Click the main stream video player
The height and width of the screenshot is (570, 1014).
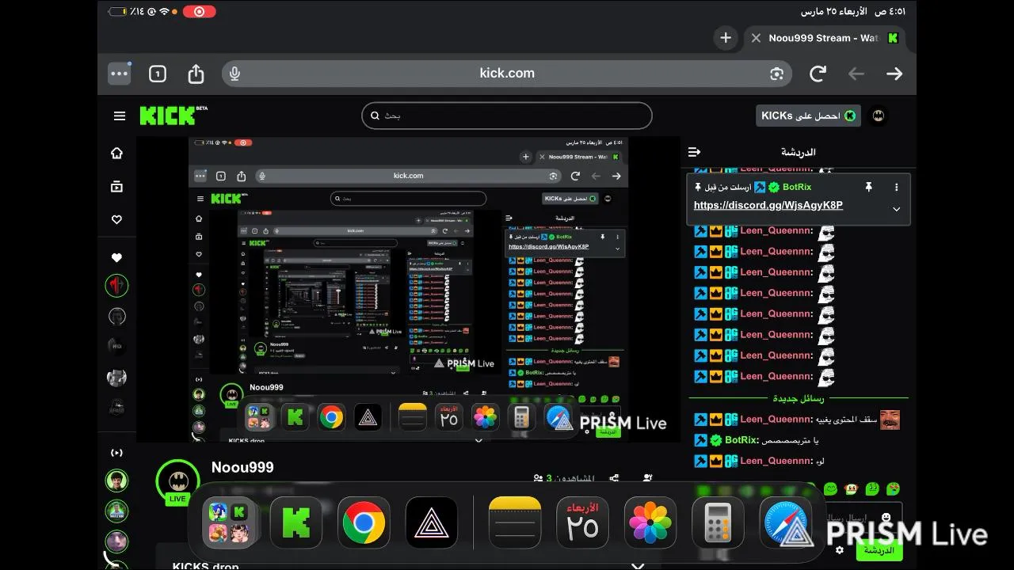(x=408, y=289)
